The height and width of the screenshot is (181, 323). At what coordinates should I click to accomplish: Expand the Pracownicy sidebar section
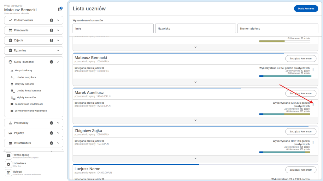click(58, 123)
